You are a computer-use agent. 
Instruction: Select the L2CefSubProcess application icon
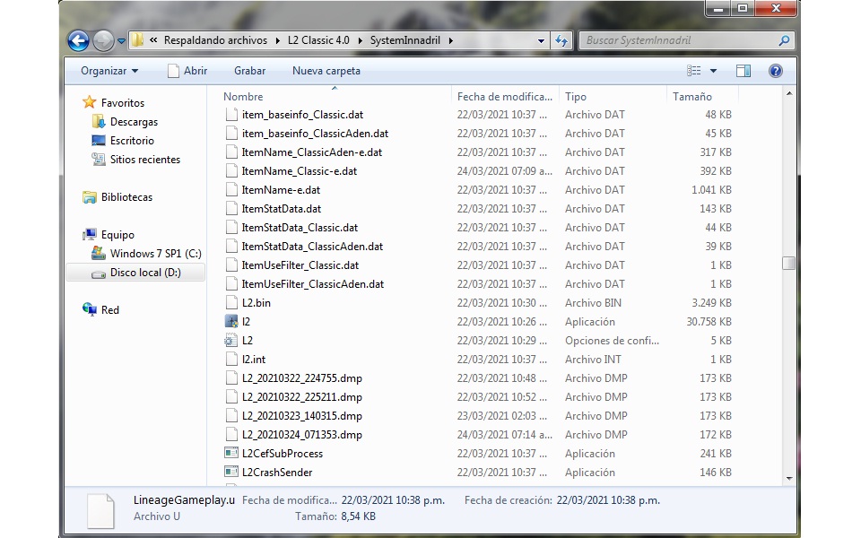coord(231,454)
